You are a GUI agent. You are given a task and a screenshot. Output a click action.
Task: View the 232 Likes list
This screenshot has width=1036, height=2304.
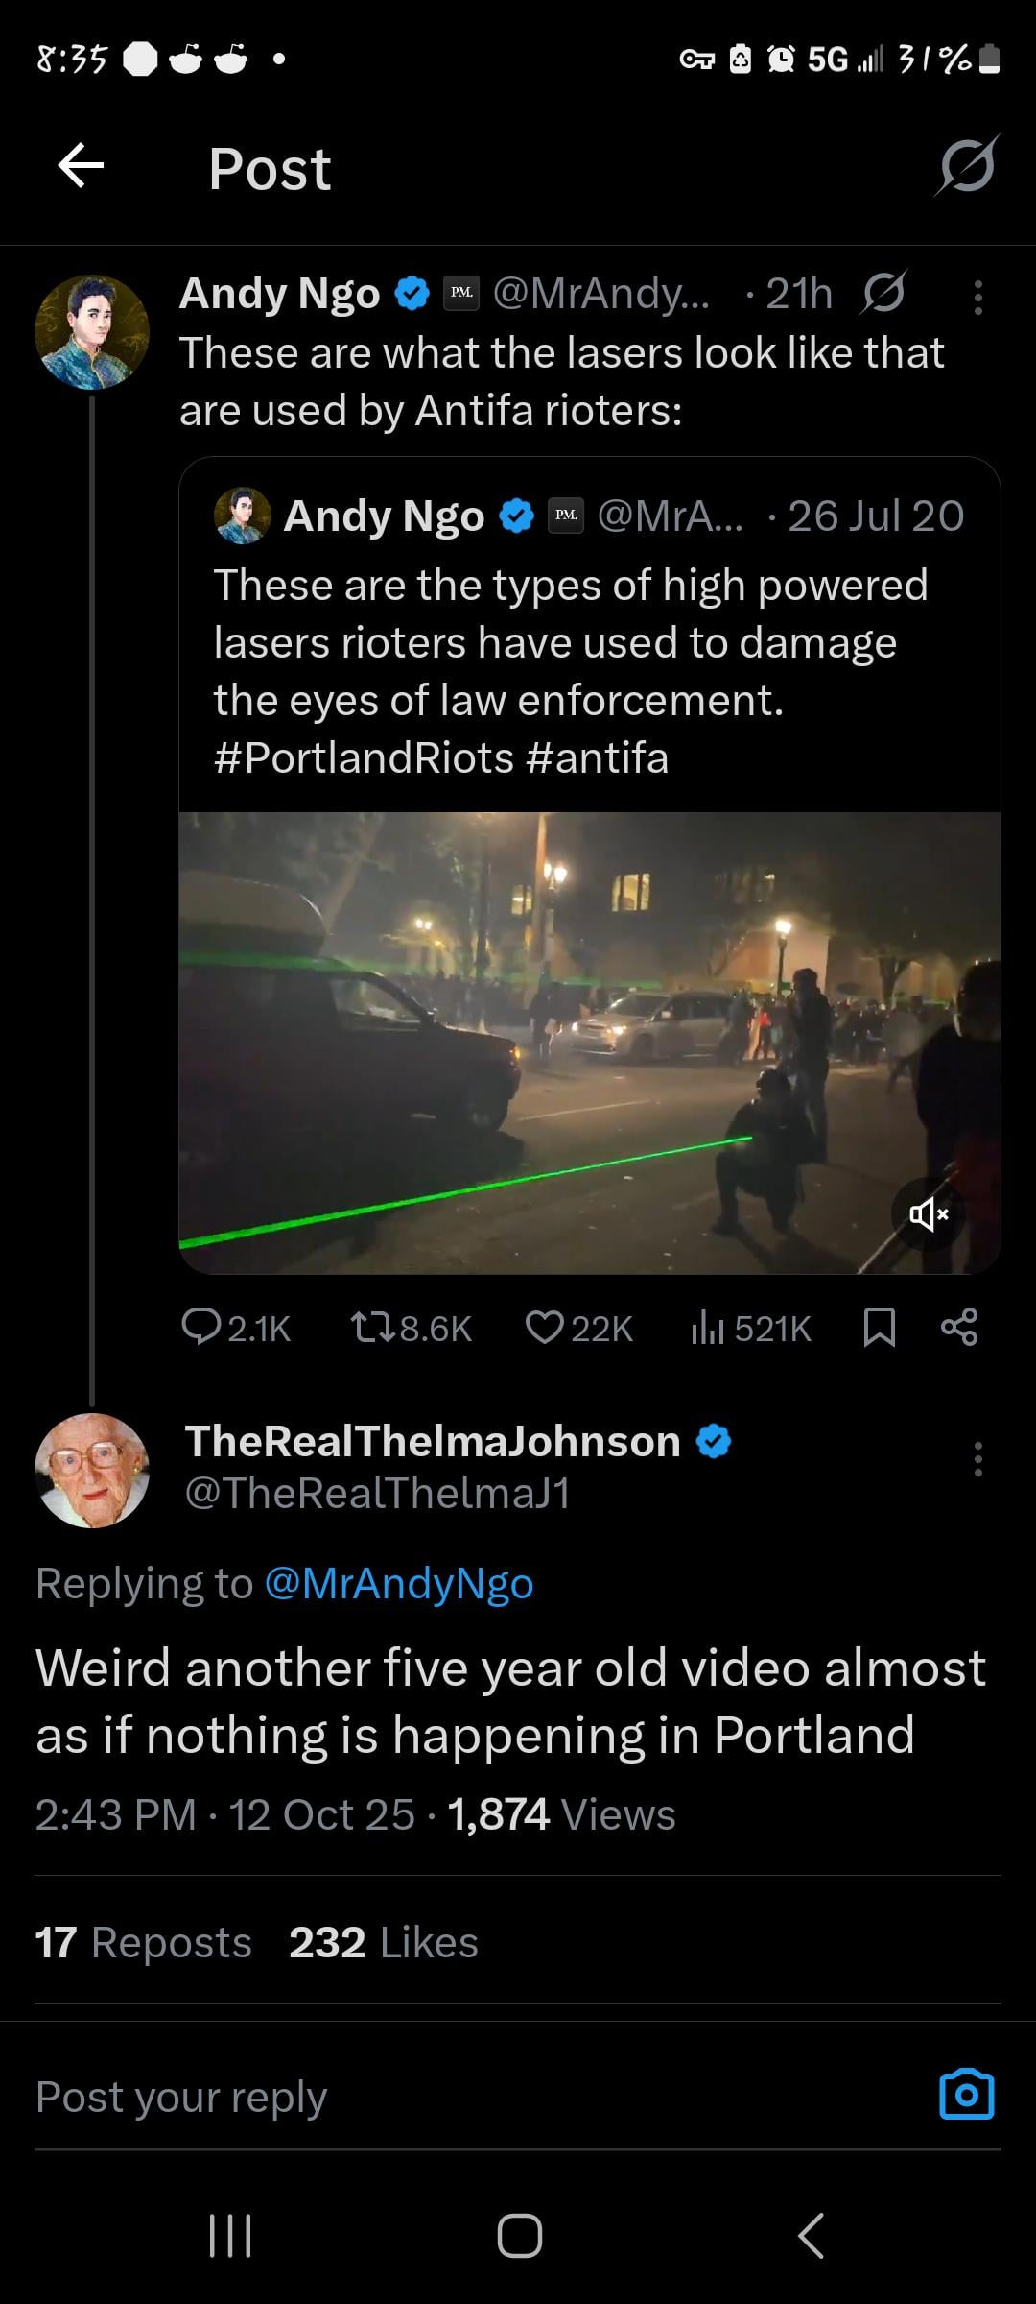tap(383, 1942)
